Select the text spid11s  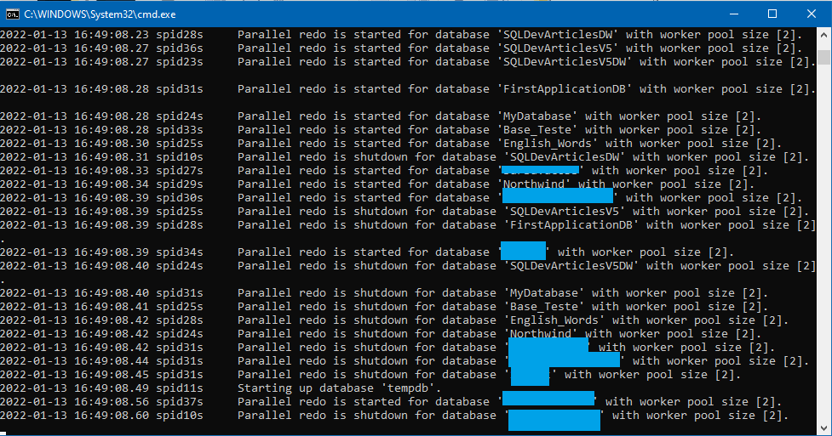click(180, 388)
